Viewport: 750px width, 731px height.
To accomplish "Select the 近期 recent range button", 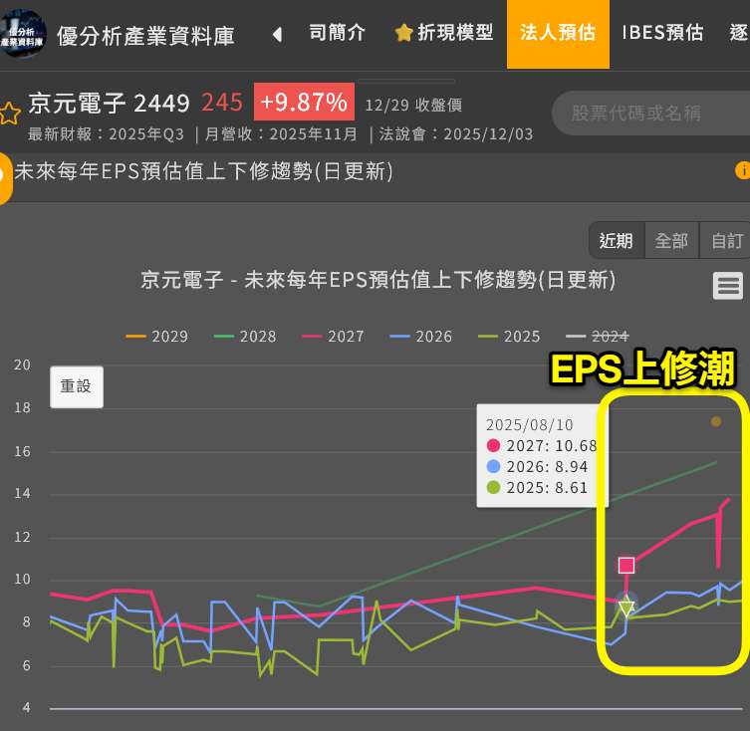I will point(617,240).
